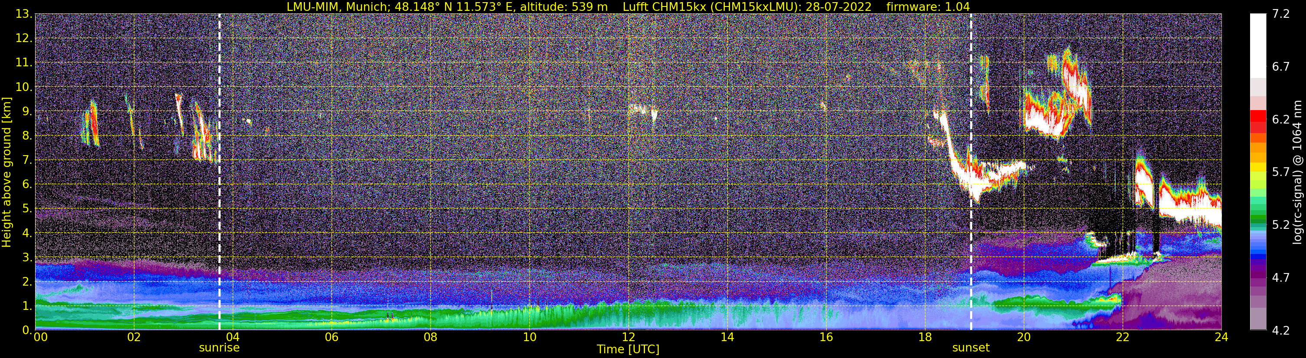The height and width of the screenshot is (358, 1306).
Task: Click the time axis tick '04'
Action: coord(232,337)
